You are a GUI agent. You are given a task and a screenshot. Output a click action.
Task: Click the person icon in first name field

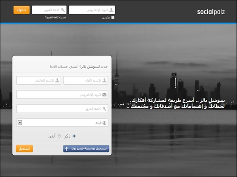[x=104, y=80]
